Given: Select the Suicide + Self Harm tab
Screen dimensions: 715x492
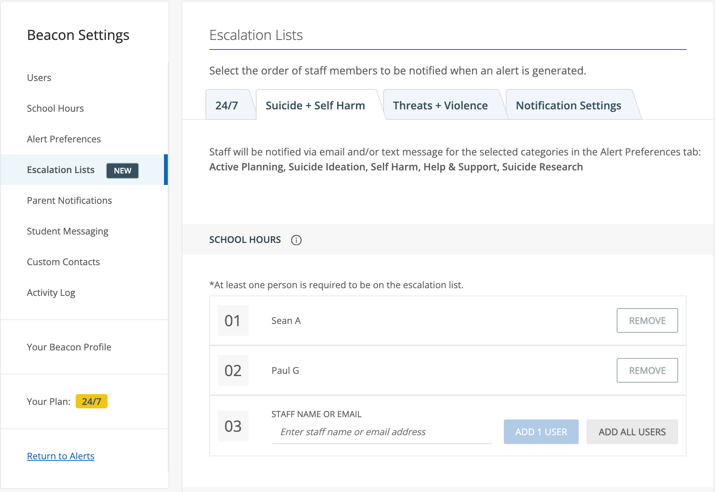Looking at the screenshot, I should [315, 106].
